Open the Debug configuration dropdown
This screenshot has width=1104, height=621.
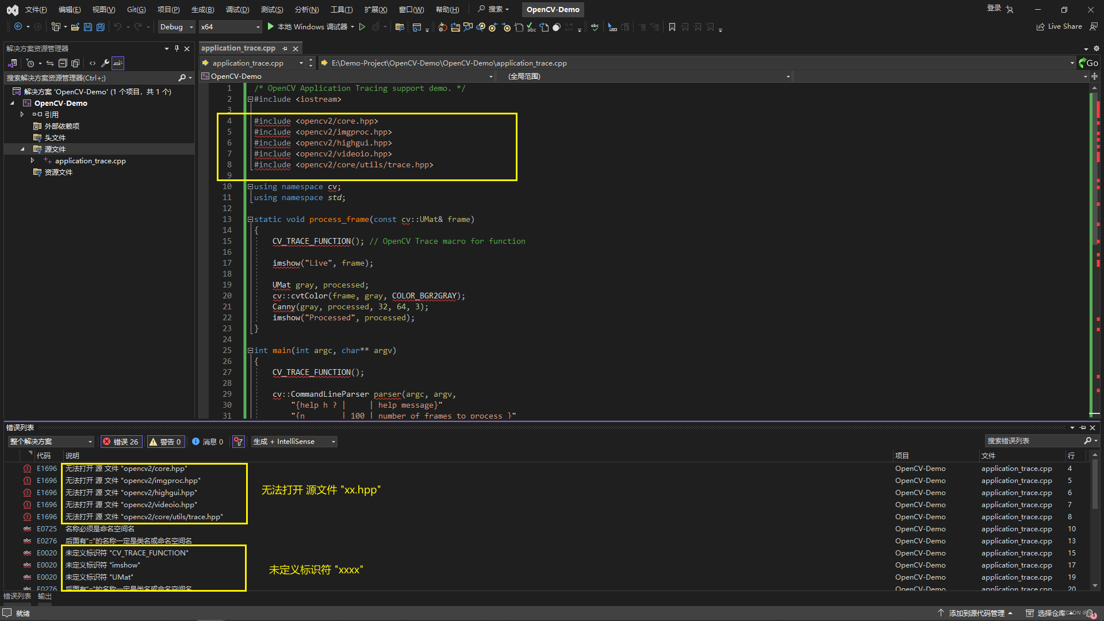(x=176, y=27)
